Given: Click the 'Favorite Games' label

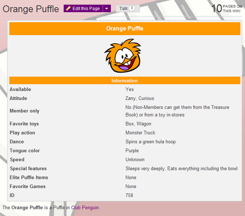Looking at the screenshot, I should pyautogui.click(x=27, y=186).
